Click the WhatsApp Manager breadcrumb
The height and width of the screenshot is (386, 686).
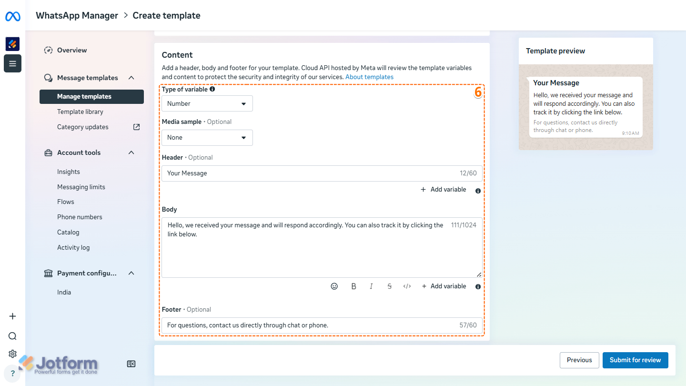pyautogui.click(x=77, y=15)
